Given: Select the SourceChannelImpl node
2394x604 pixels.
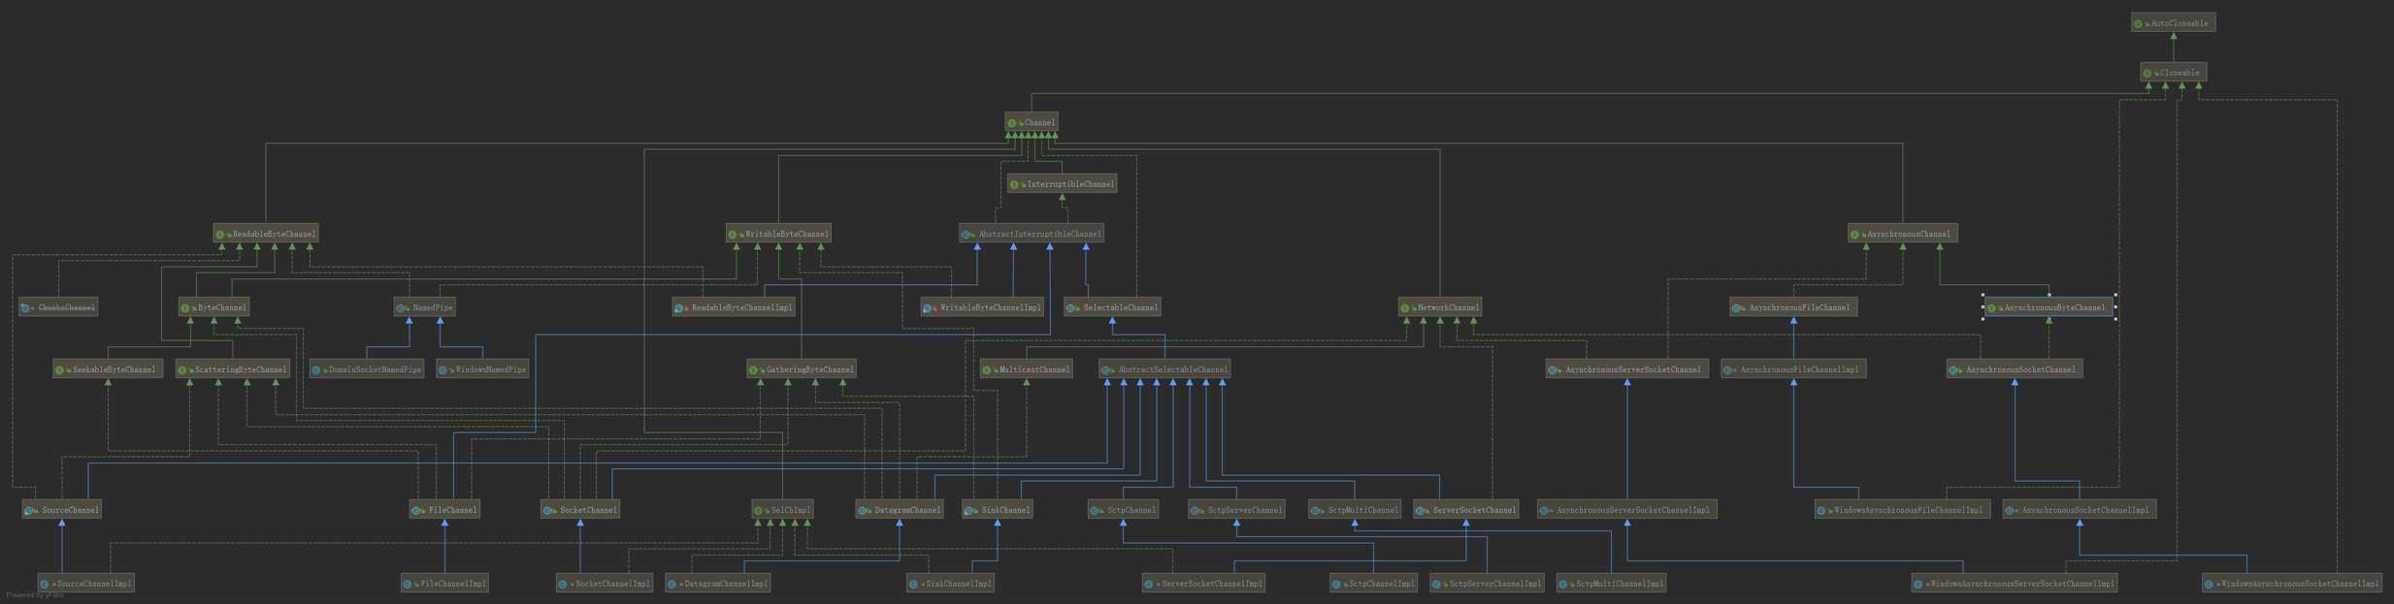Looking at the screenshot, I should coord(86,583).
